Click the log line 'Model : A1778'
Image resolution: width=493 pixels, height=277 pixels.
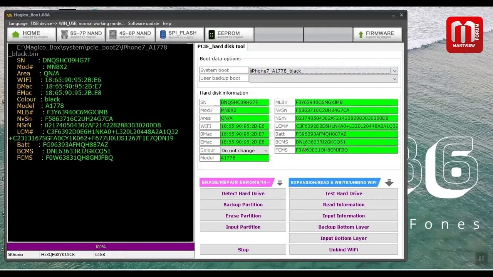(40, 106)
